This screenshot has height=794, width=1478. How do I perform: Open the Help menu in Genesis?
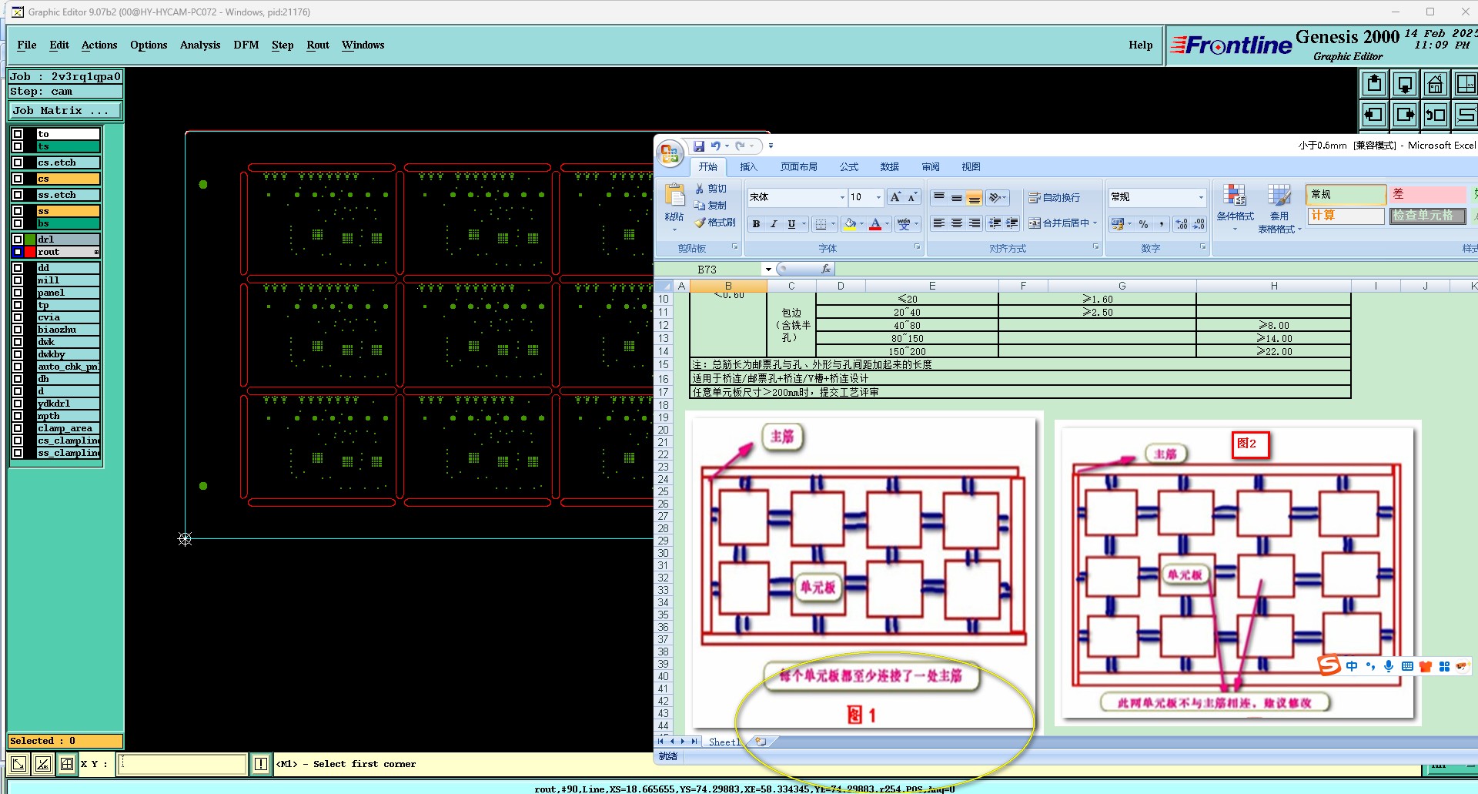tap(1141, 45)
